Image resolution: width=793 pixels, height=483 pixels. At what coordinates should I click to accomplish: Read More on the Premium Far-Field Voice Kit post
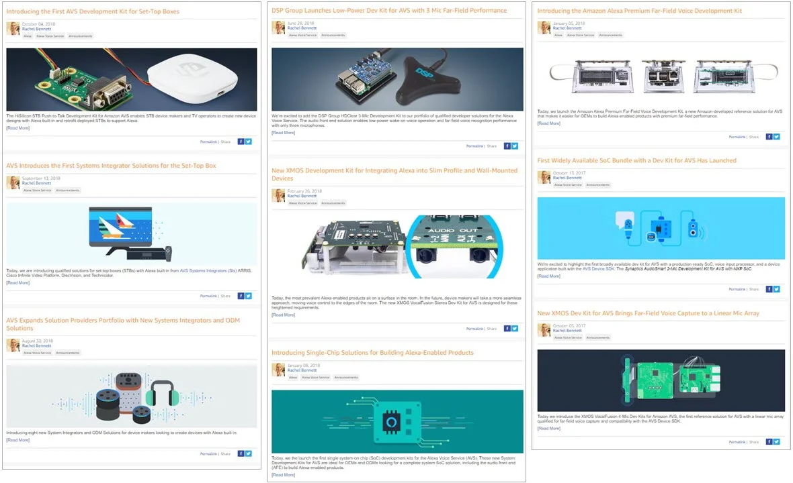[549, 123]
